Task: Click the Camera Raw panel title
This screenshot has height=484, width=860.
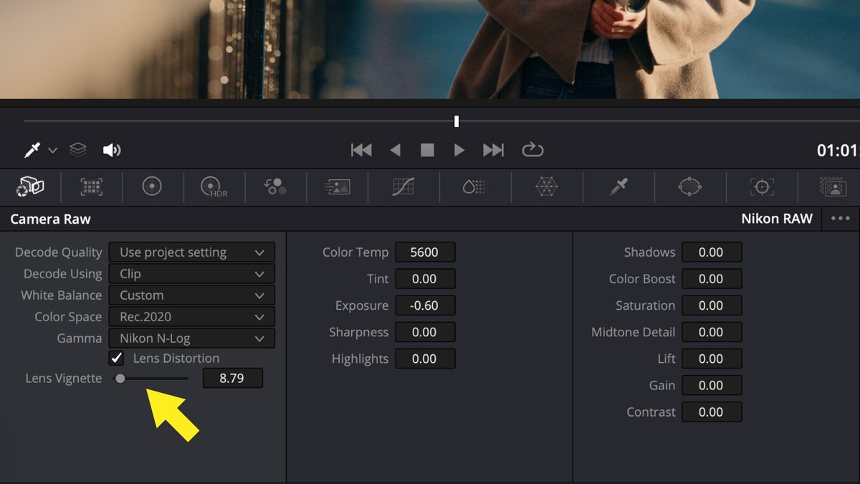Action: coord(50,219)
